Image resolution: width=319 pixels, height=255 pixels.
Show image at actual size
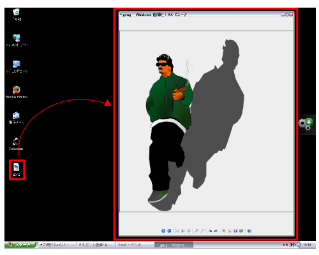[183, 231]
